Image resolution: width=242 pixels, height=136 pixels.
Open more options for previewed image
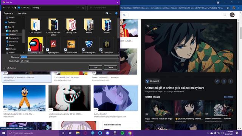[x=230, y=81]
